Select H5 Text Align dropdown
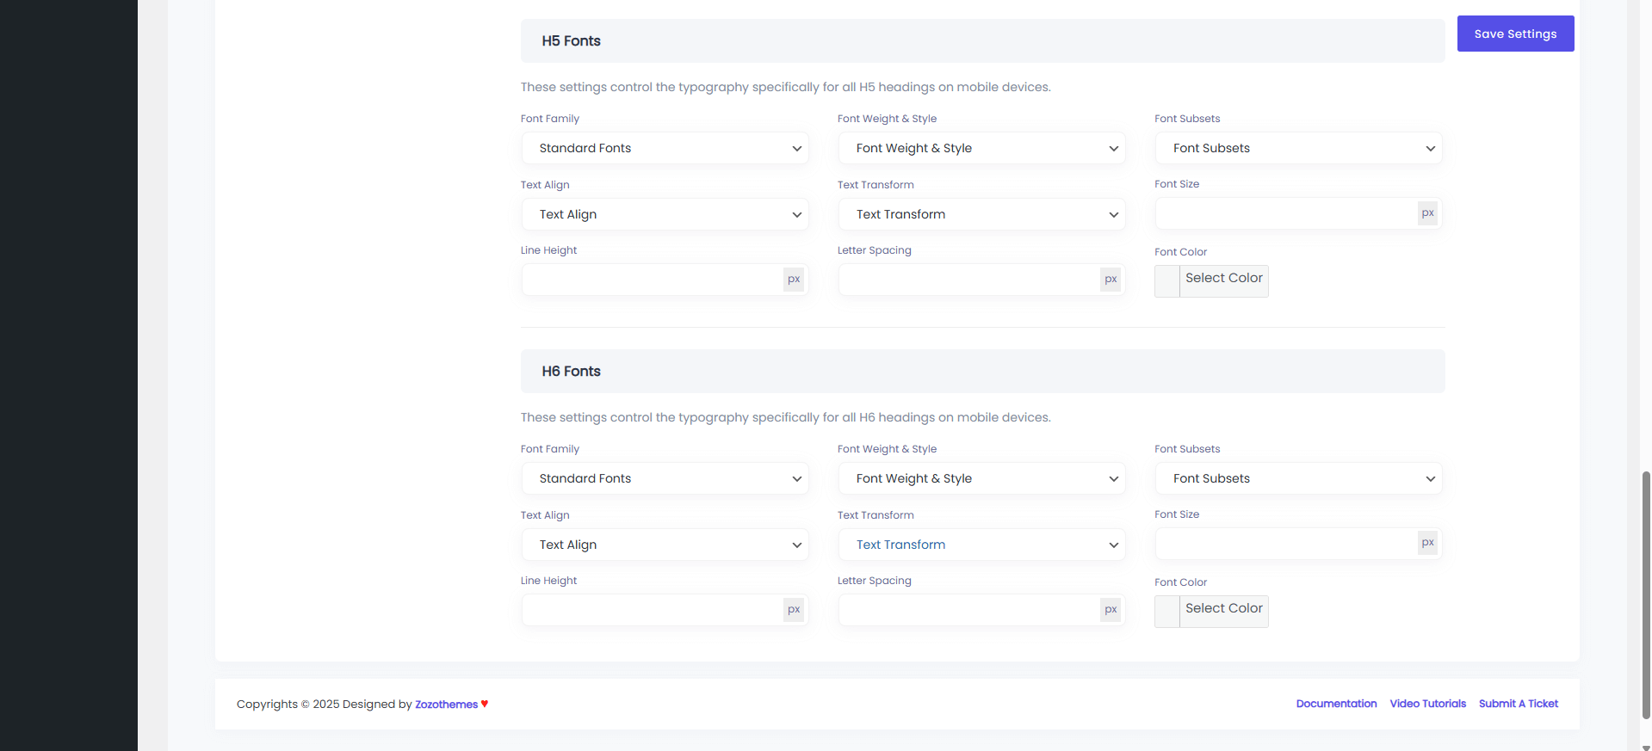1652x751 pixels. [x=665, y=214]
